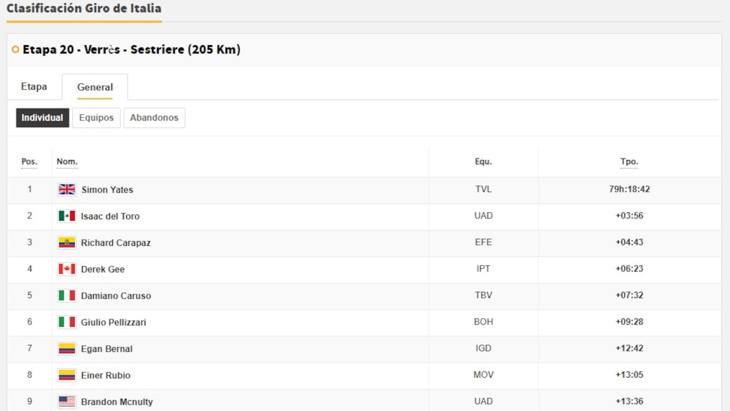The height and width of the screenshot is (411, 730).
Task: Click the Pos. column header
Action: tap(29, 162)
